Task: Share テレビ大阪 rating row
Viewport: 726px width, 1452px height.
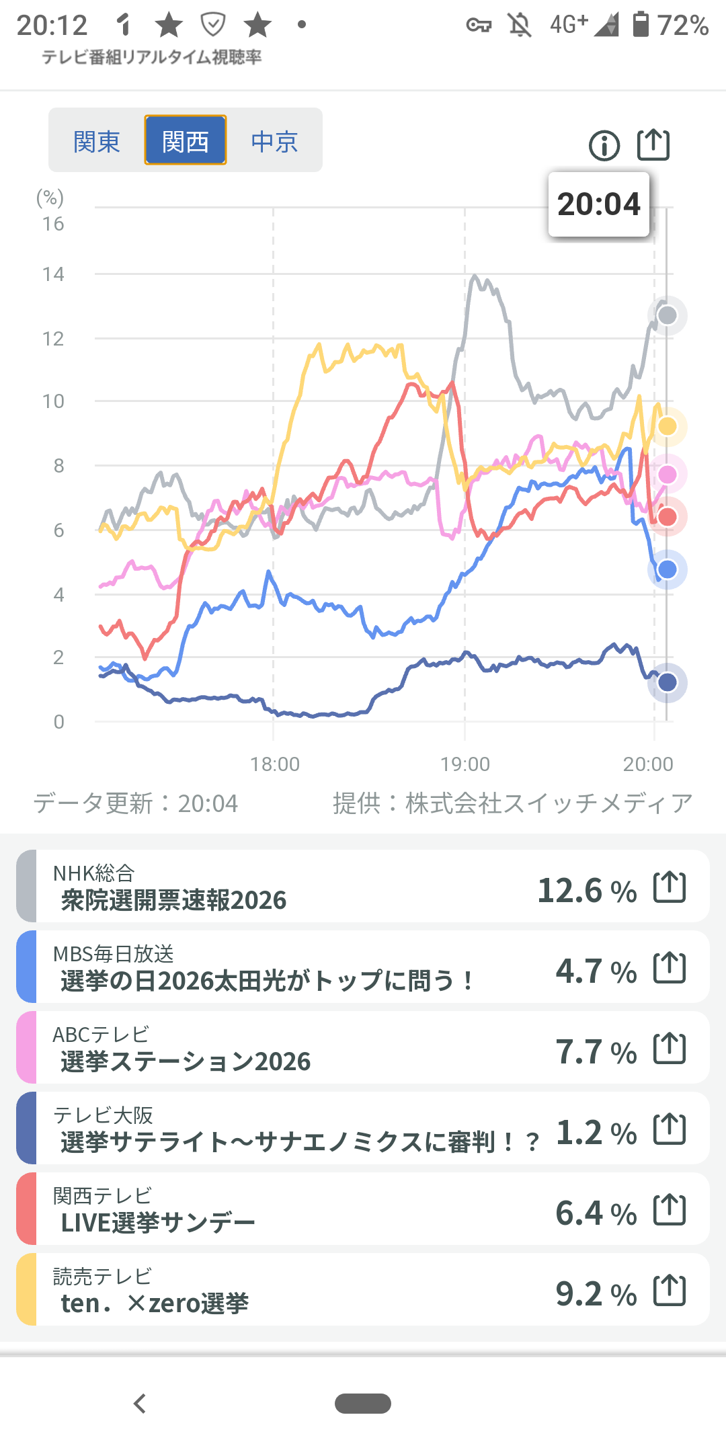Action: coord(670,1129)
